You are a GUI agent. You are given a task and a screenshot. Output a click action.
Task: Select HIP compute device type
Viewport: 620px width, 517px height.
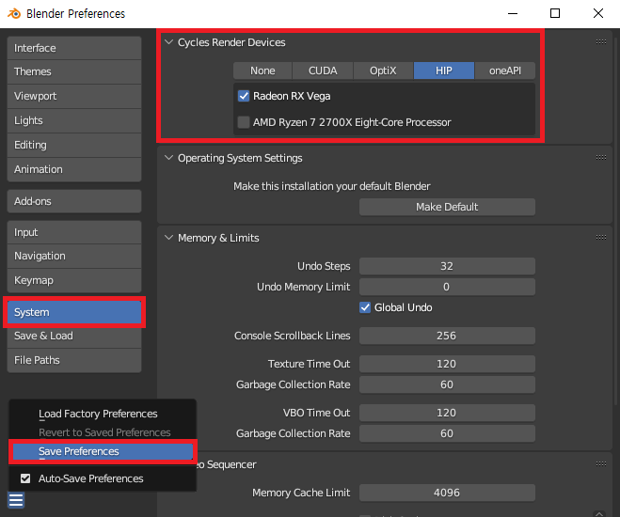(x=444, y=70)
